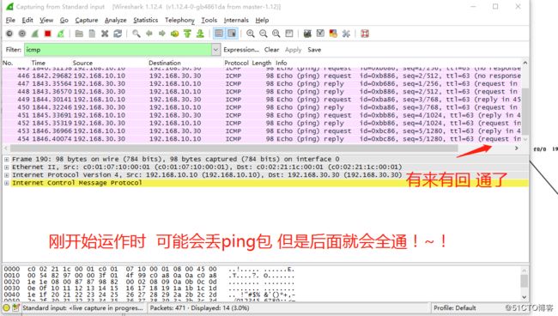This screenshot has height=316, width=558.
Task: Click the icmp filter input field
Action: (x=118, y=50)
